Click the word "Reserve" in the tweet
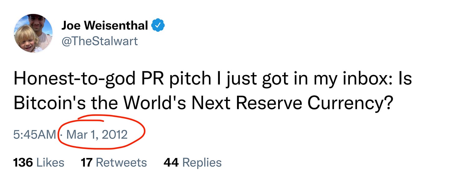 [x=269, y=103]
